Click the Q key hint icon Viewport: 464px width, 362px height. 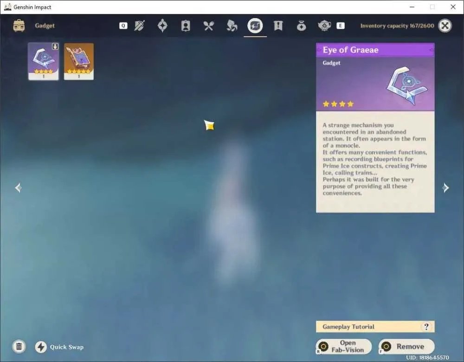123,26
